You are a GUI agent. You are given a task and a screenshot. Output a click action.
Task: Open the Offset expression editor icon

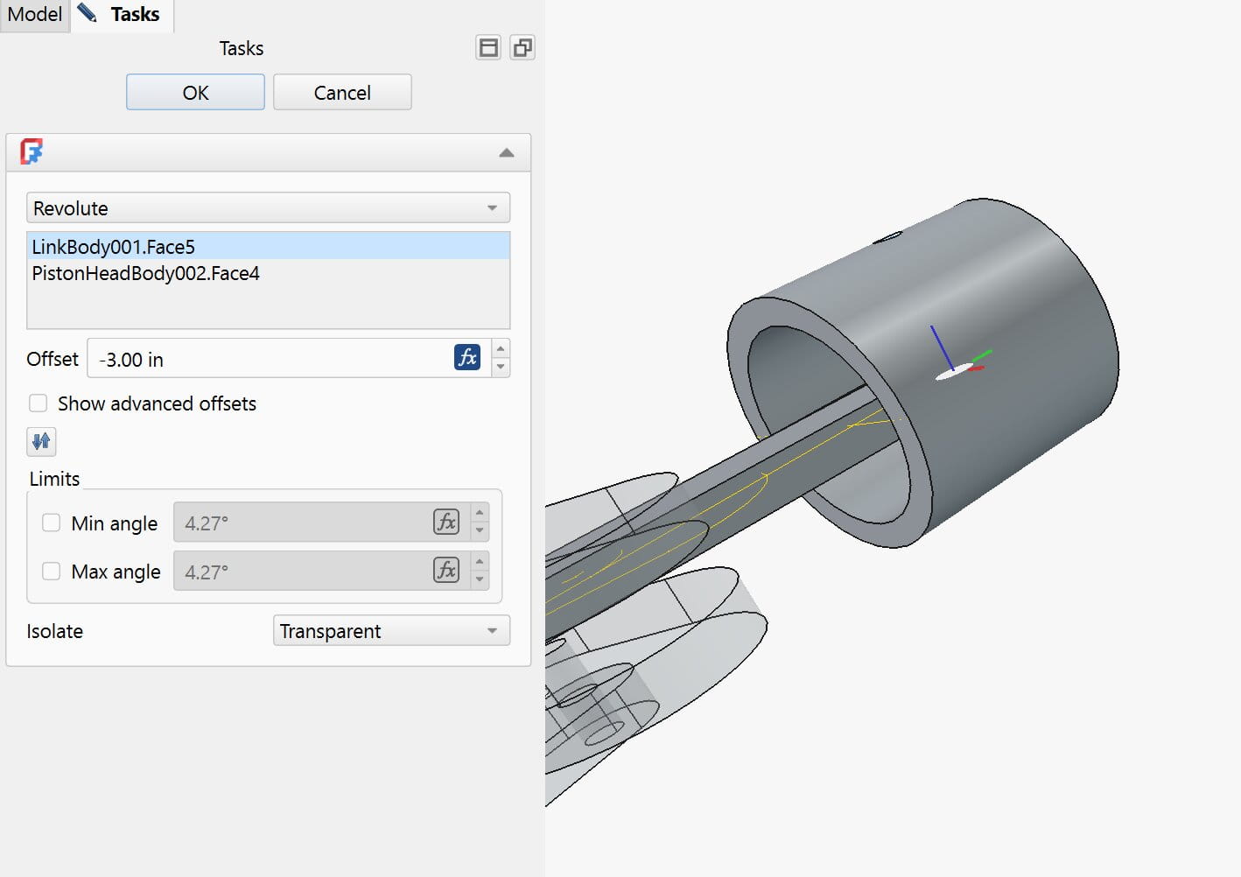[x=467, y=357]
